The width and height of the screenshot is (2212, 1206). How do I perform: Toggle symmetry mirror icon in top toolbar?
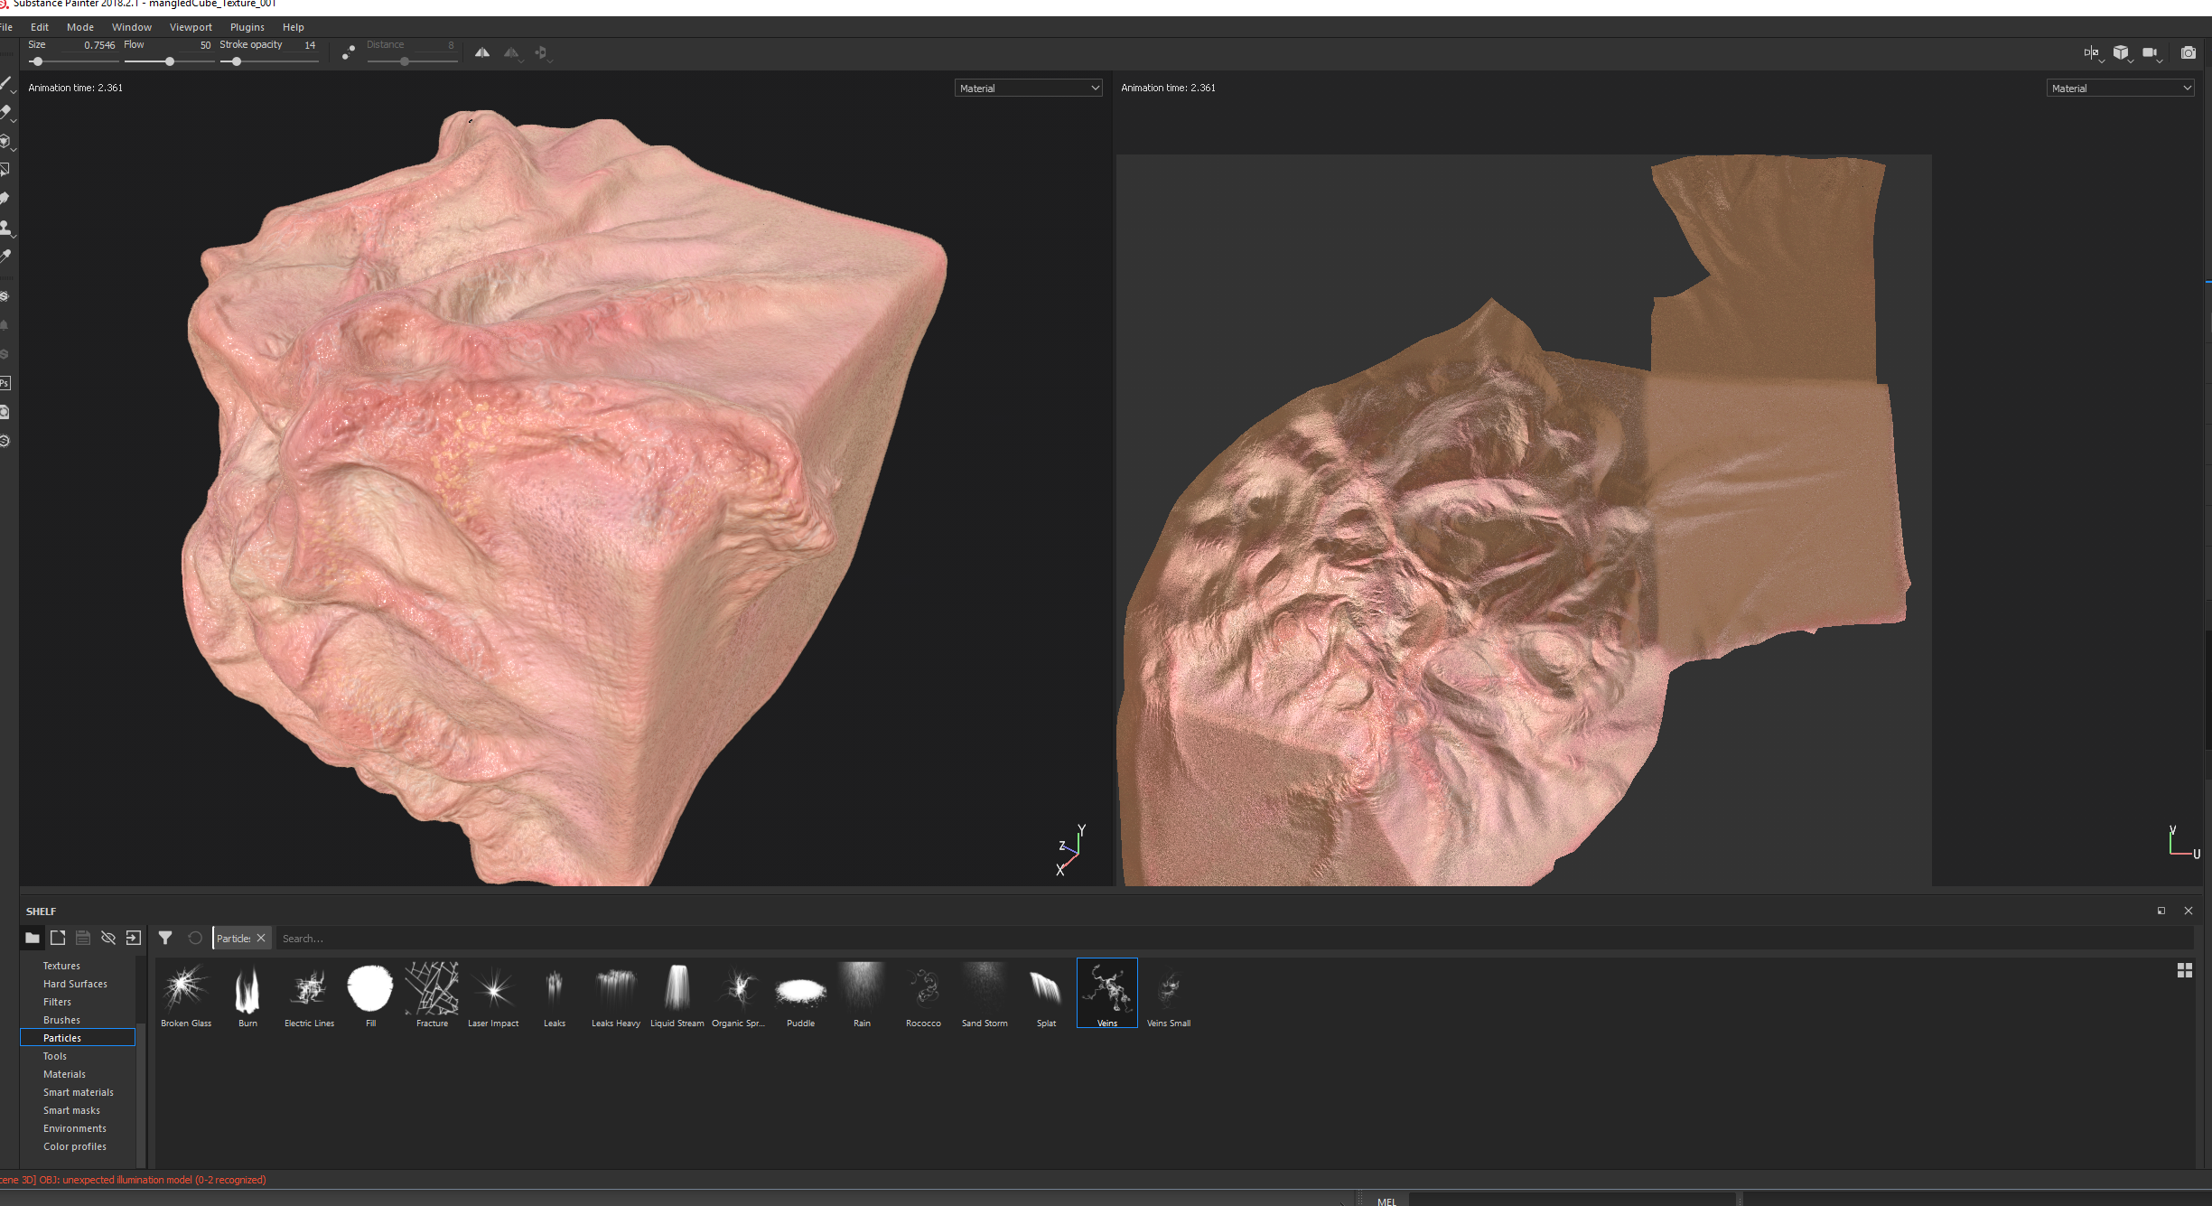(x=482, y=53)
